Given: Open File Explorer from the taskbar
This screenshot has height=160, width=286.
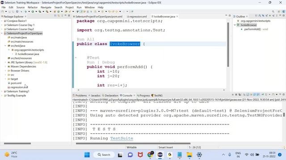Looking at the screenshot, I should 189,155.
